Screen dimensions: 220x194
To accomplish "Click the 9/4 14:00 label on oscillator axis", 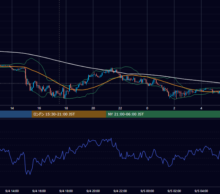I will tap(12, 191).
